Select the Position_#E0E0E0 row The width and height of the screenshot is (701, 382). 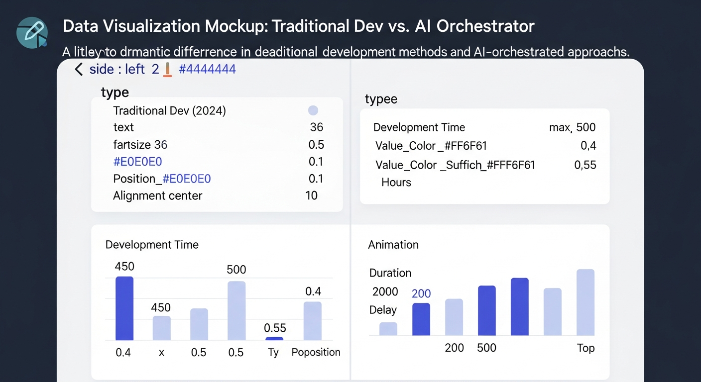(162, 179)
